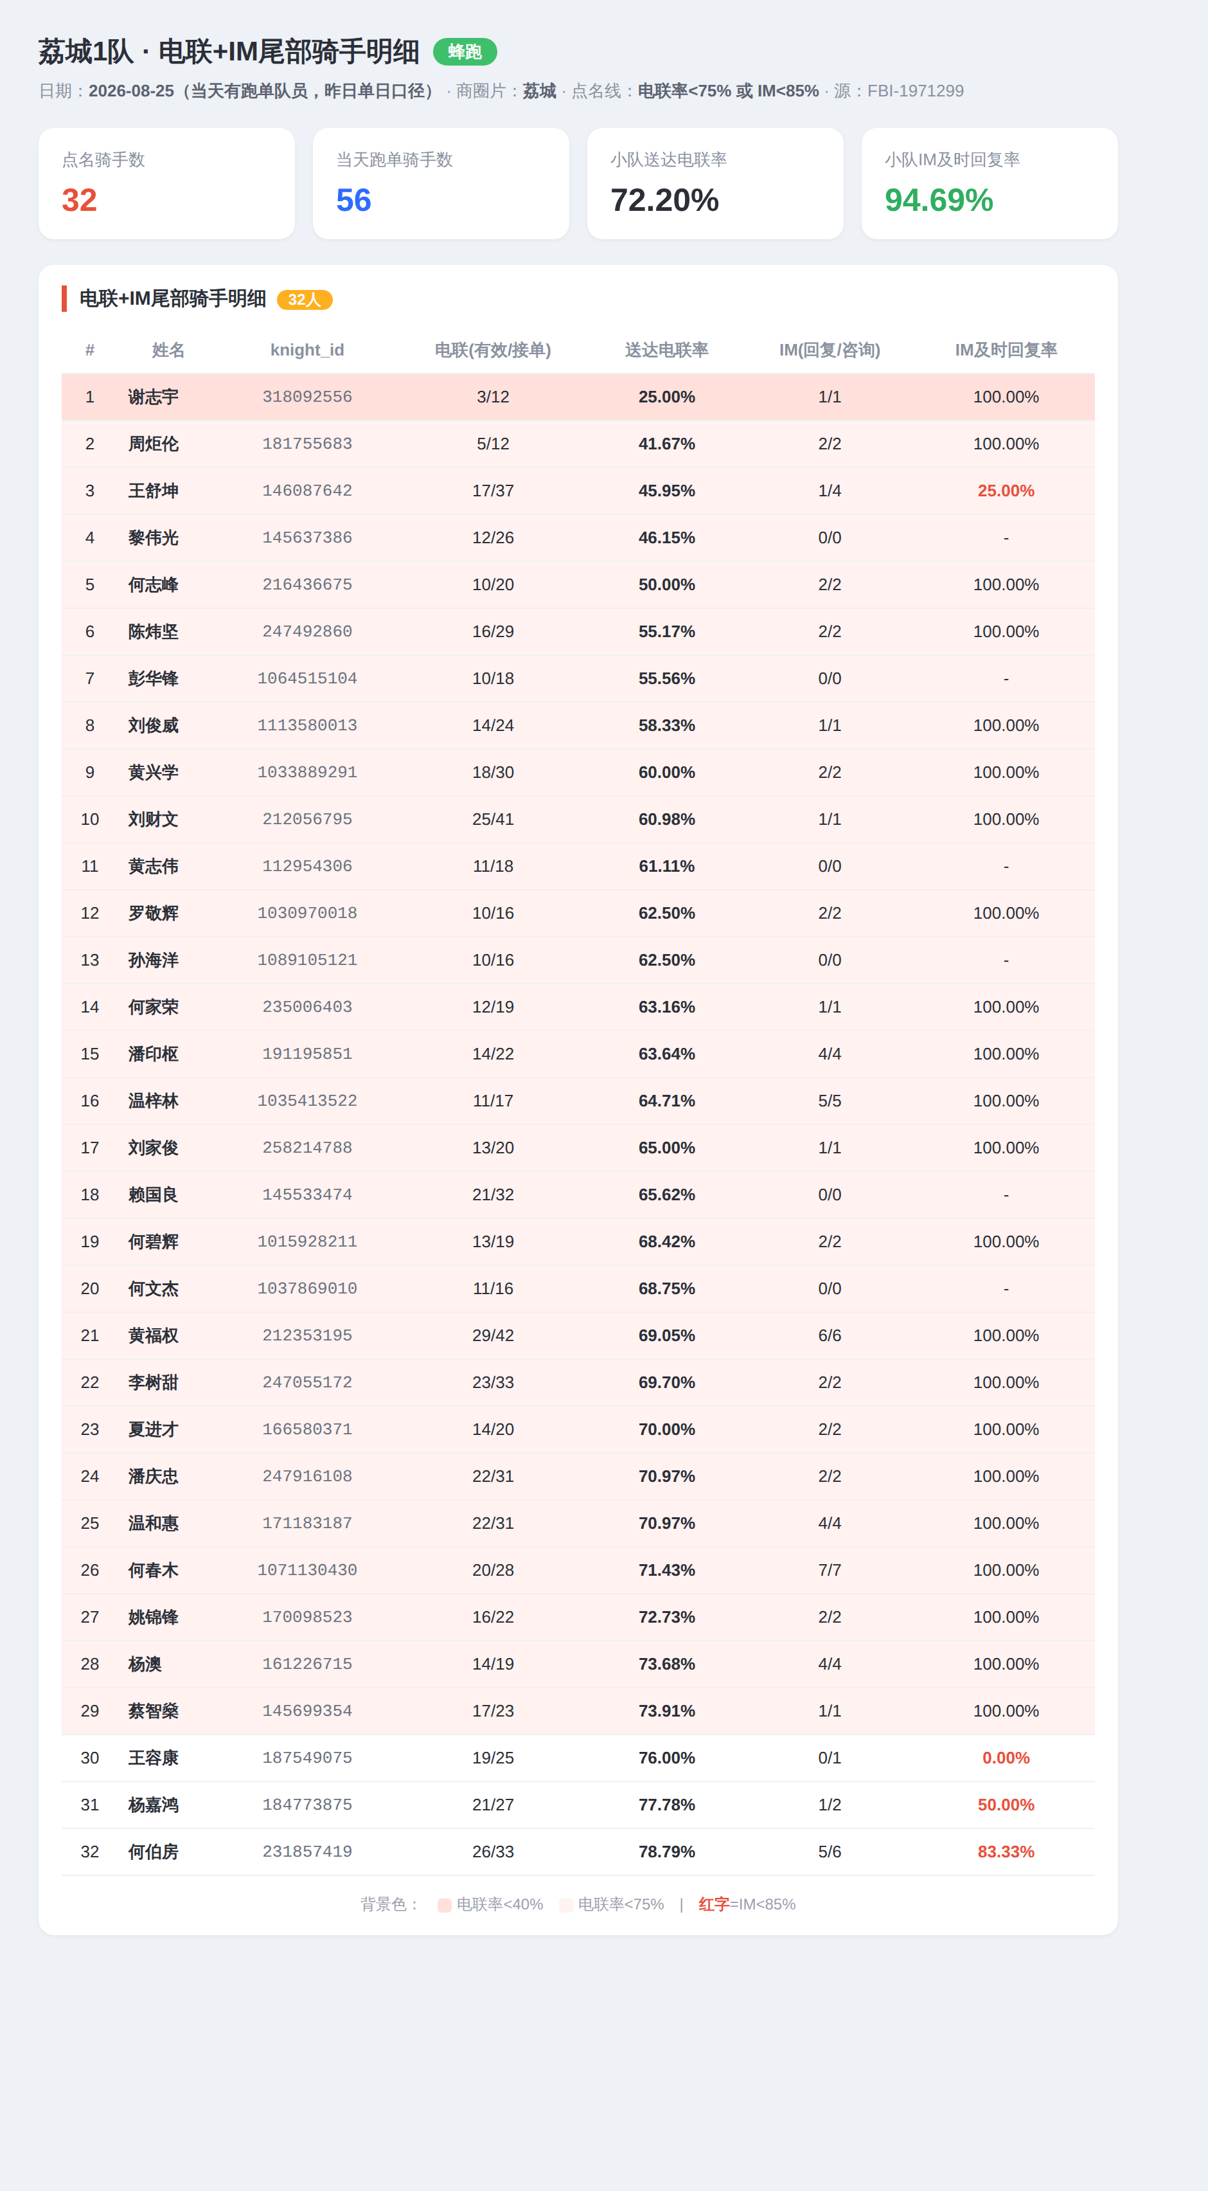The image size is (1208, 2191).
Task: Click the red 0.00% value for 王容康
Action: click(x=1006, y=1758)
